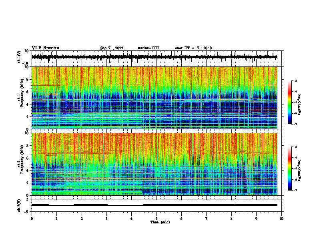The width and height of the screenshot is (317, 245).
Task: Click the "6" kHz tick on ch.2 axis
Action: (27, 158)
